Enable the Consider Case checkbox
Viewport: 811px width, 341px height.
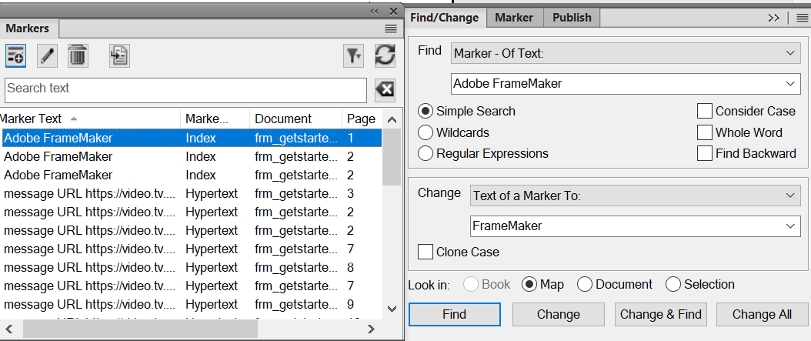click(x=704, y=111)
